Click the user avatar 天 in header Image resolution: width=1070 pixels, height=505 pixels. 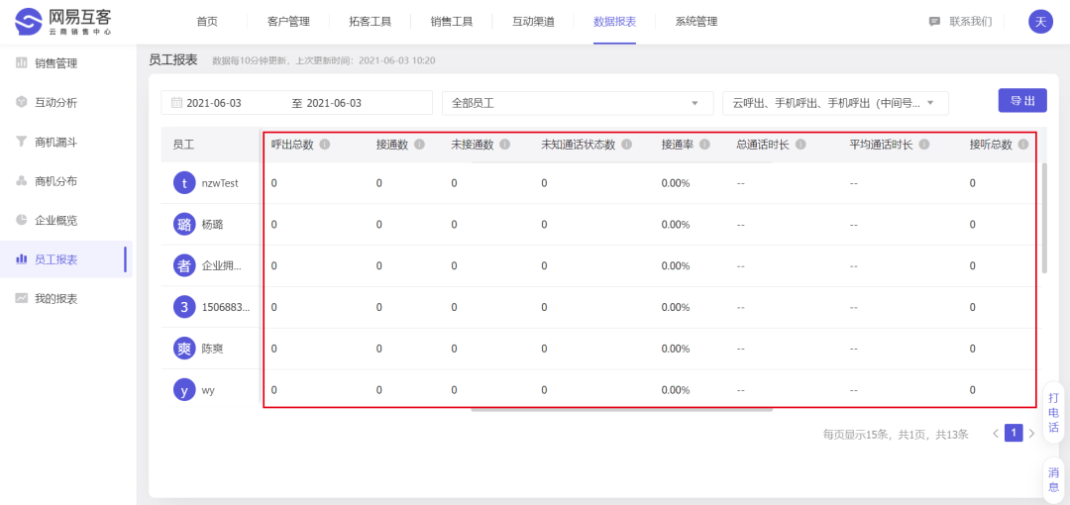(x=1040, y=22)
